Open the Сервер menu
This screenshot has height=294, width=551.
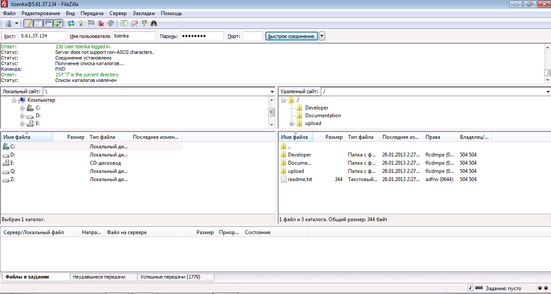coord(118,13)
